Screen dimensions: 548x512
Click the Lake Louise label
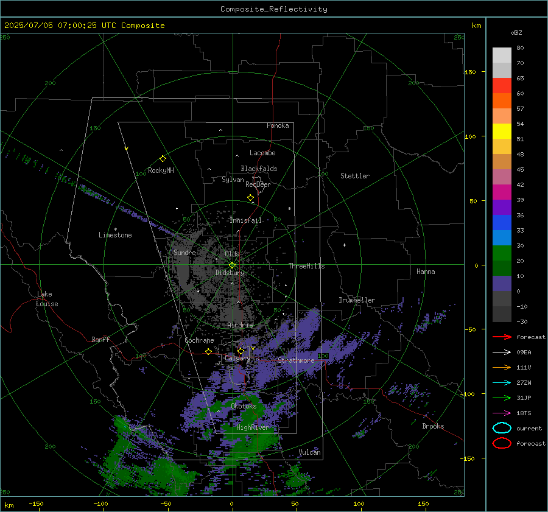[47, 299]
